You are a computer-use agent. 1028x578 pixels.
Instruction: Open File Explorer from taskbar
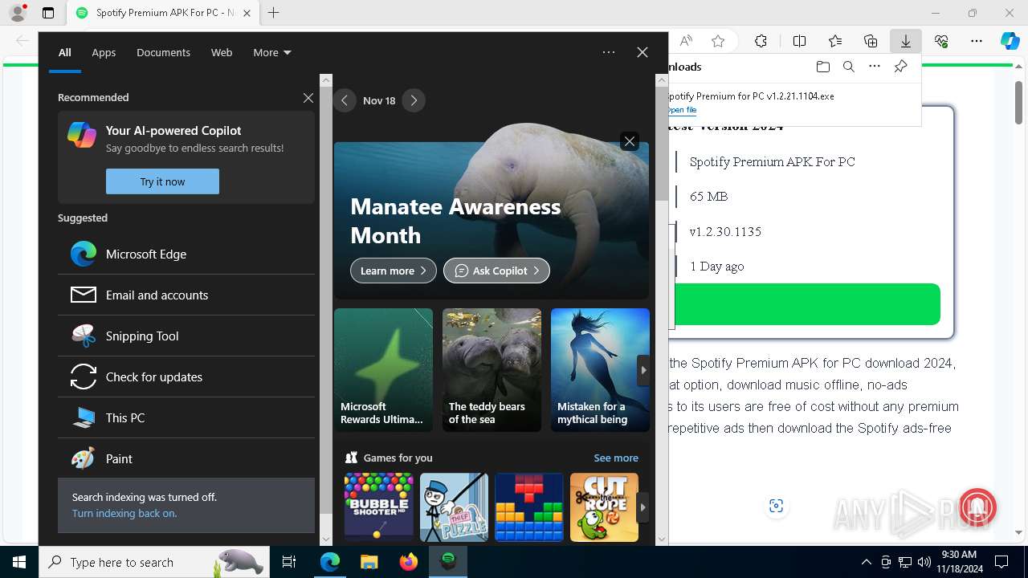click(369, 562)
